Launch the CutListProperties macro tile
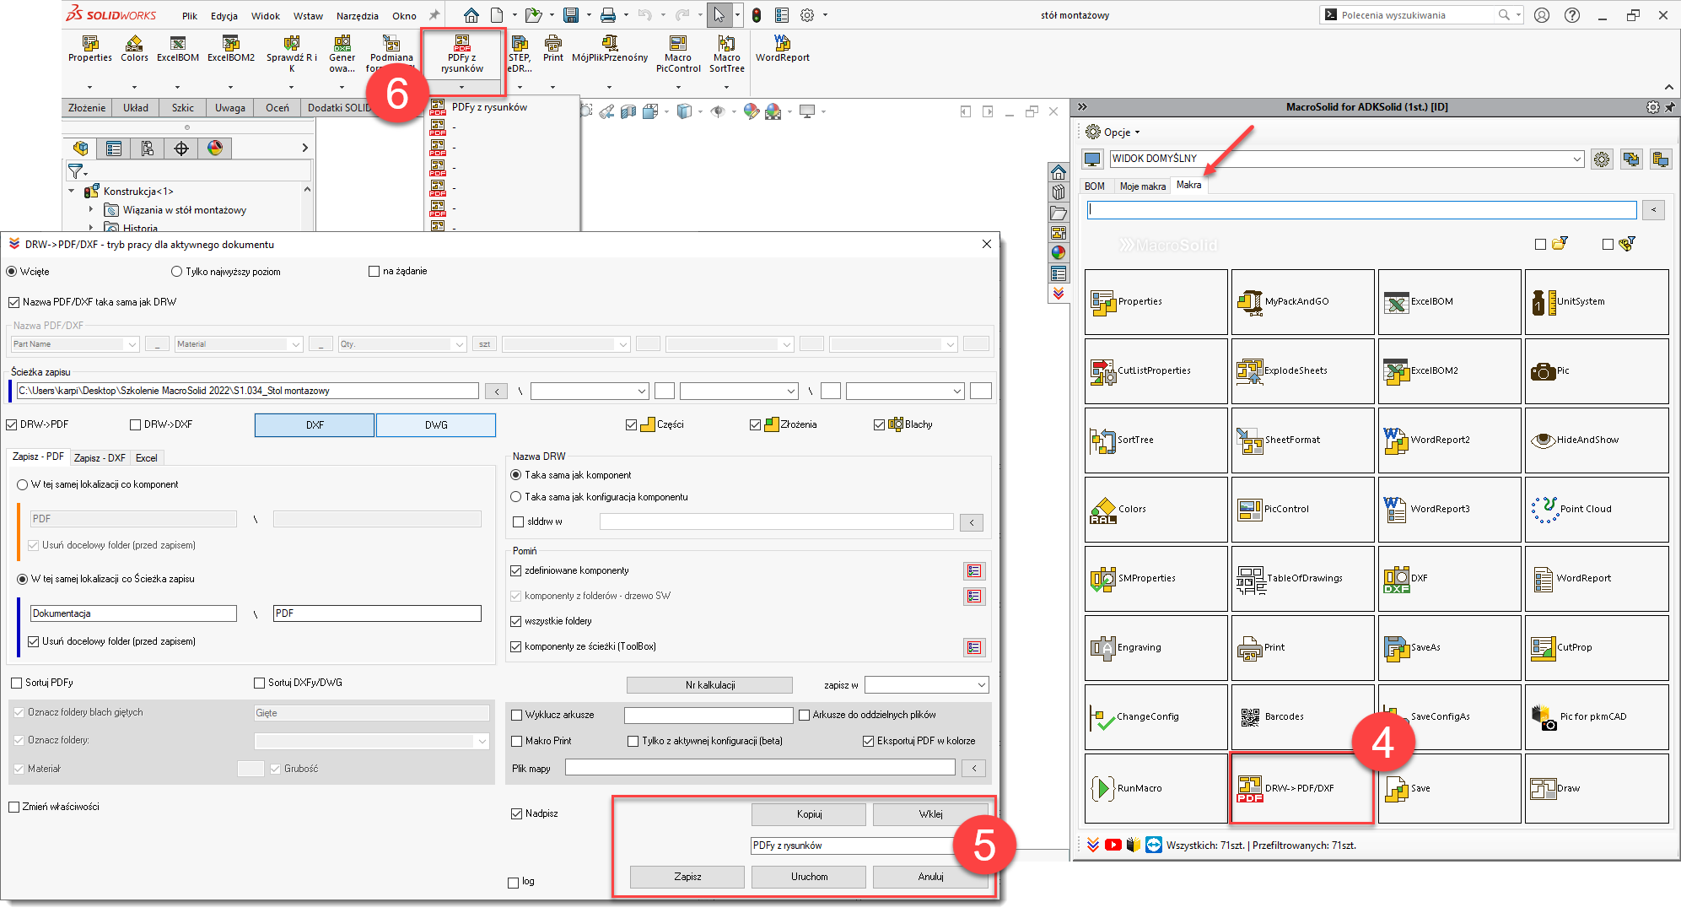1681x913 pixels. pos(1156,371)
